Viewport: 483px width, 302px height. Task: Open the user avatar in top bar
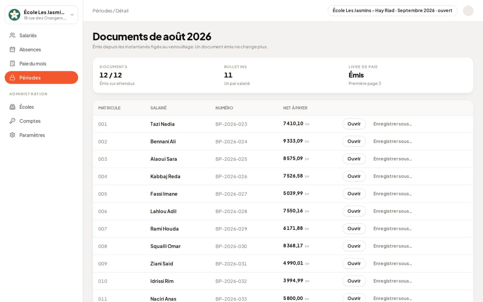point(468,10)
